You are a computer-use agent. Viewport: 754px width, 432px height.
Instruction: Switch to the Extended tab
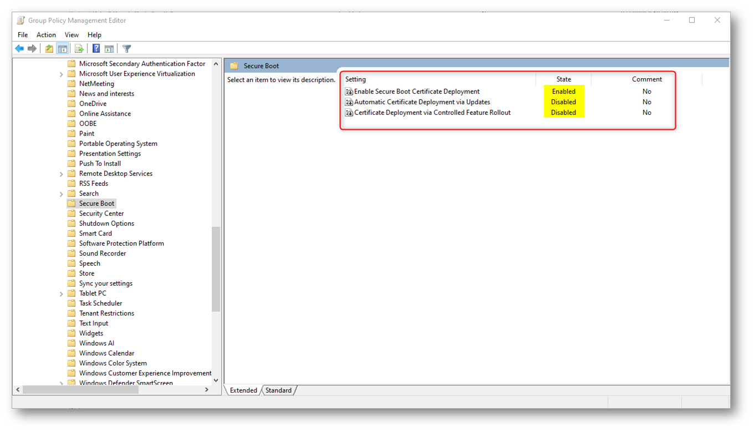244,390
